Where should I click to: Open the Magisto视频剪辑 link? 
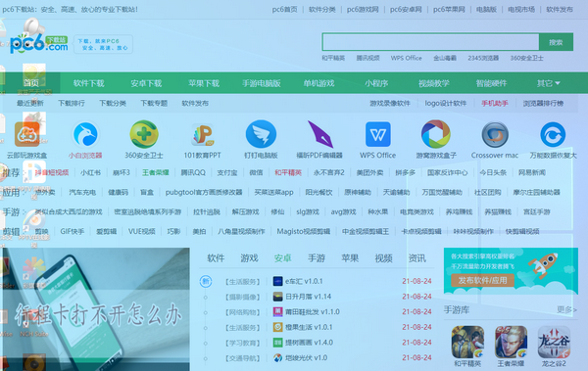(304, 232)
